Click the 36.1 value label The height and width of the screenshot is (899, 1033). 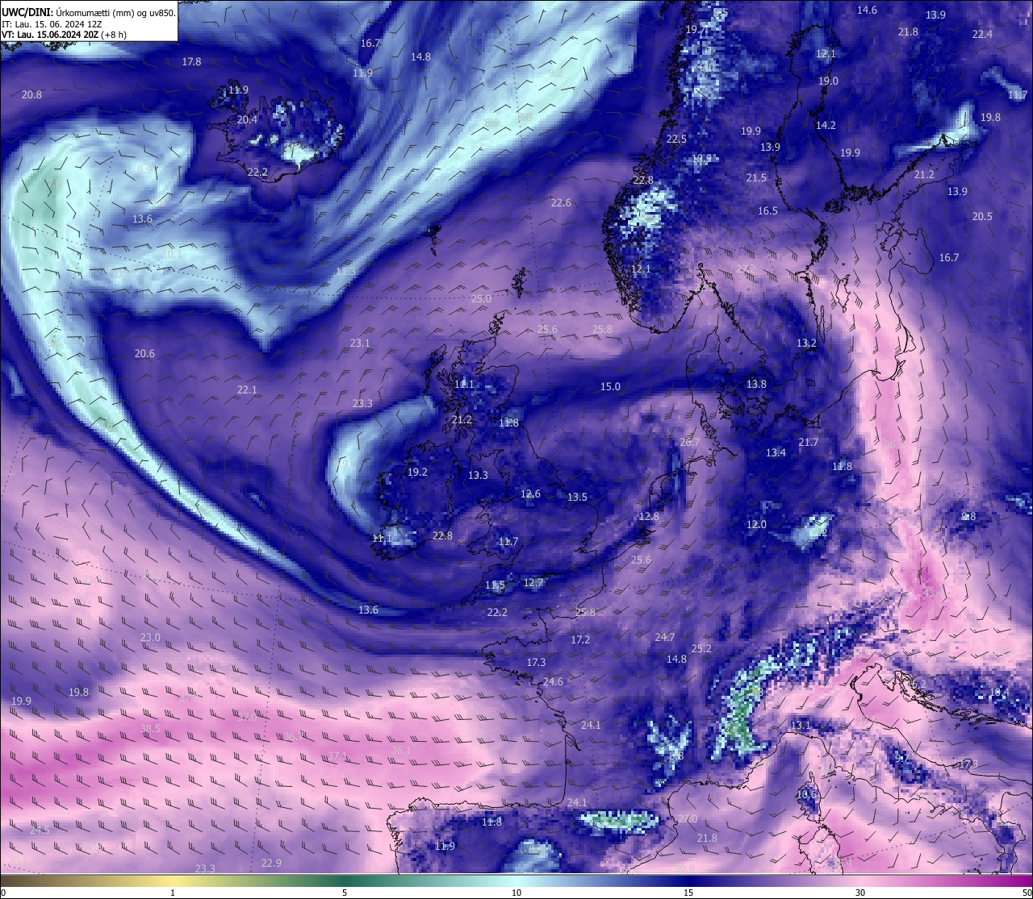401,751
